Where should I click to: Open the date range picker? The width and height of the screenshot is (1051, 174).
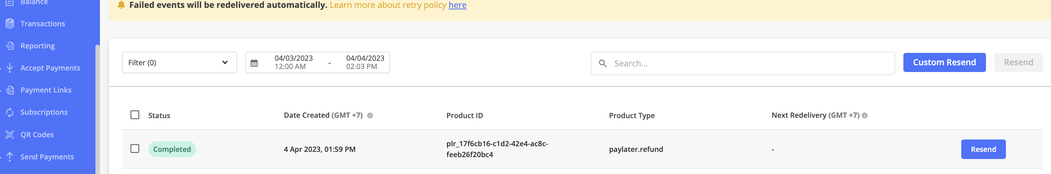click(x=317, y=63)
